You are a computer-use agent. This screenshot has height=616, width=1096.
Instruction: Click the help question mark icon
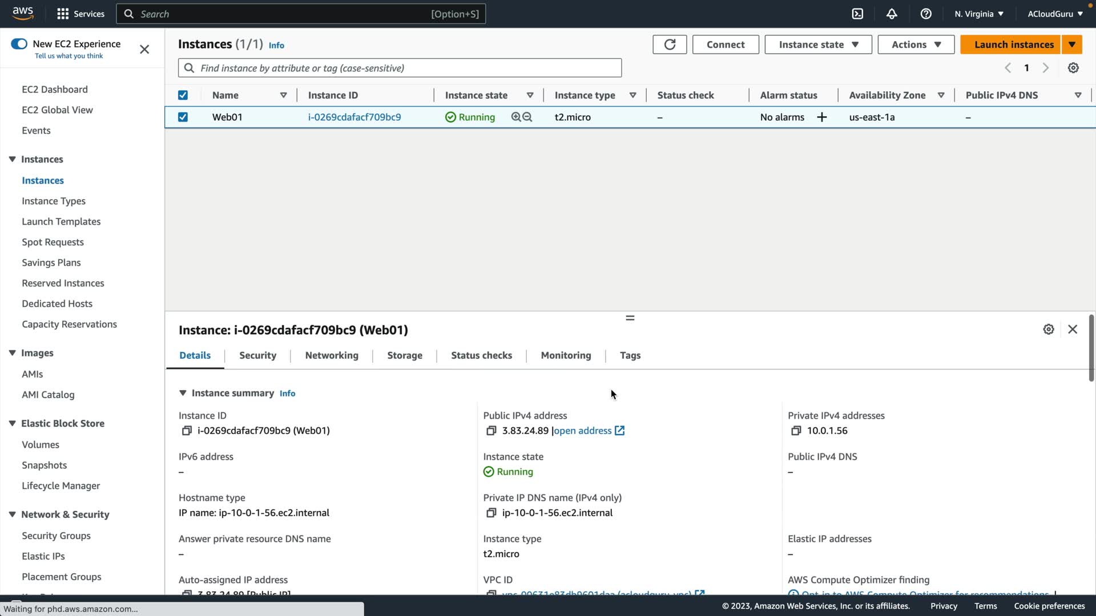click(926, 14)
